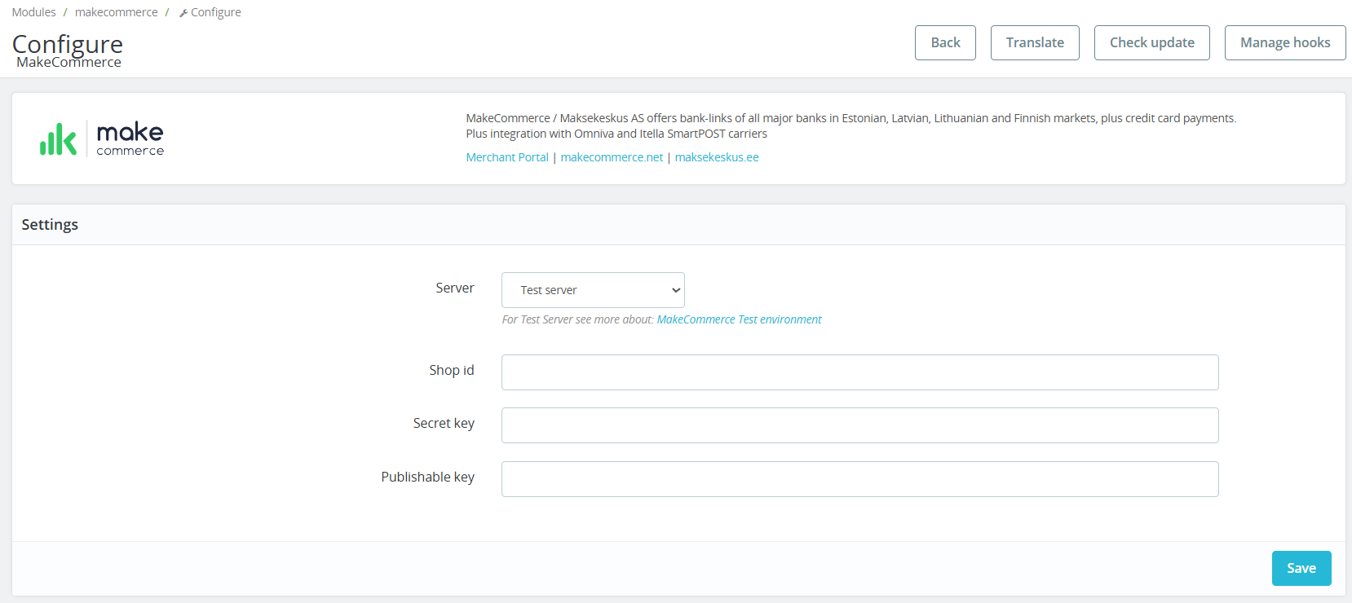Click into the Secret key field

tap(859, 425)
